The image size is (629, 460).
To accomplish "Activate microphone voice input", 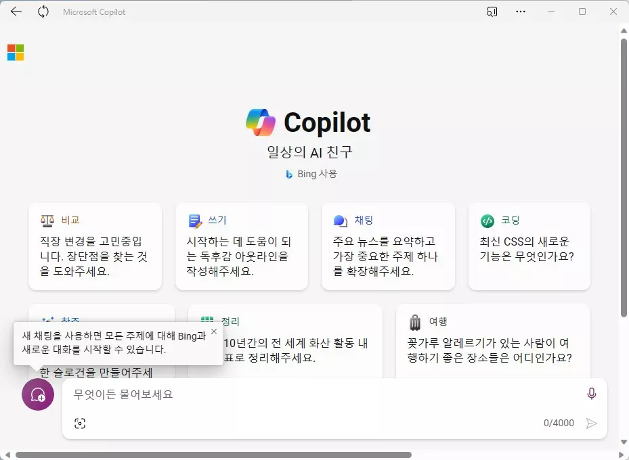I will pos(591,394).
